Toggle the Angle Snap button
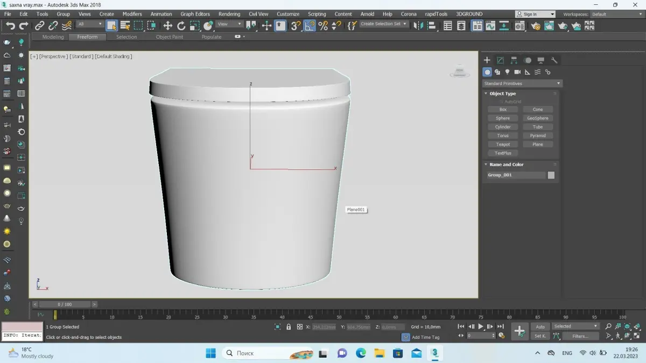 [x=310, y=25]
